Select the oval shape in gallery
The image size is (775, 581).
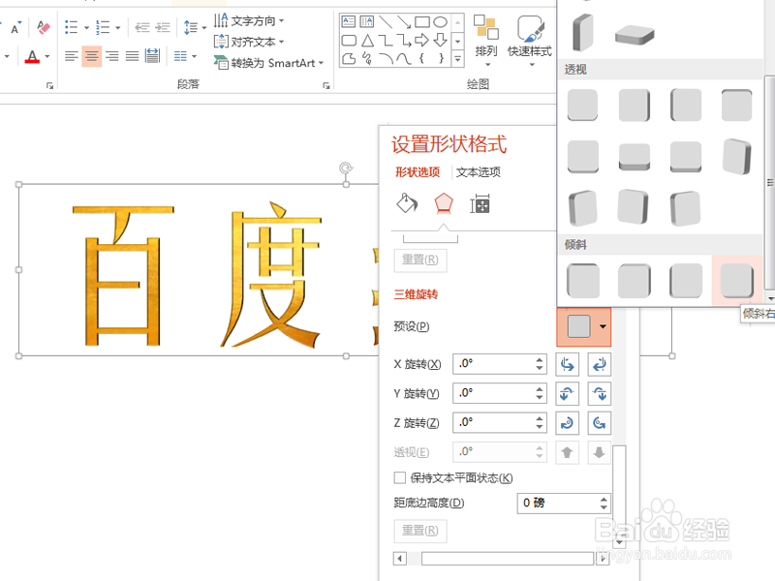[x=440, y=21]
